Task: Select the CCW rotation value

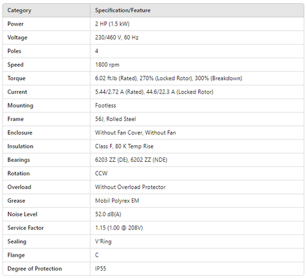Action: [101, 173]
